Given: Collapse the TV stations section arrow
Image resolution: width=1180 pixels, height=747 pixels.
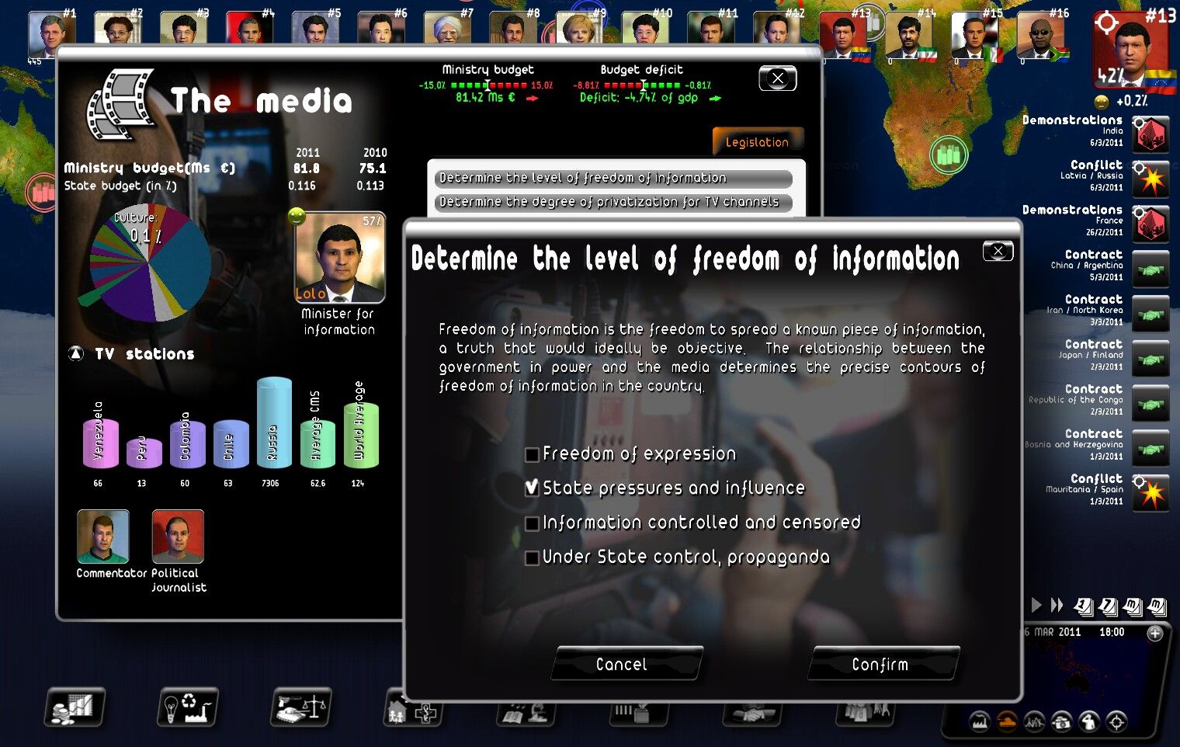Looking at the screenshot, I should [x=76, y=354].
